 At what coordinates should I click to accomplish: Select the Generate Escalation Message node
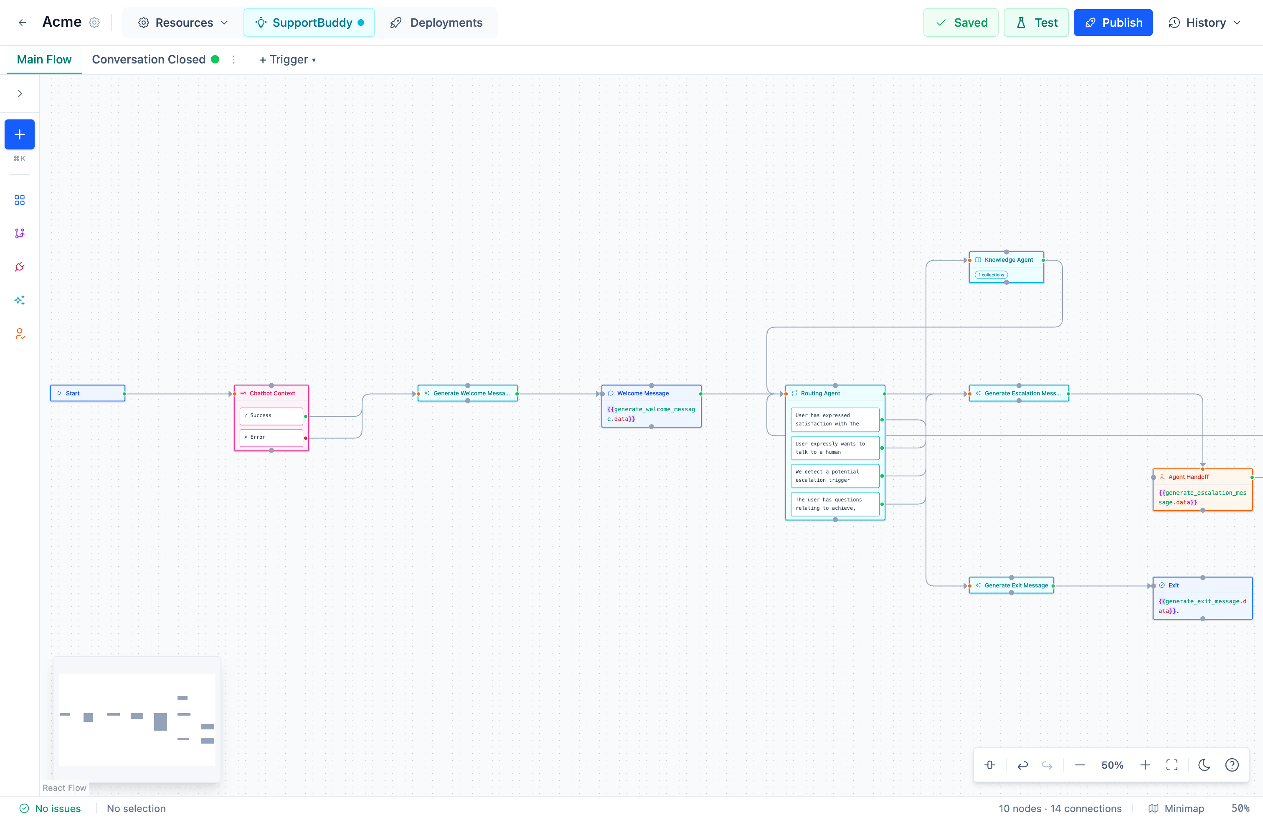point(1019,394)
